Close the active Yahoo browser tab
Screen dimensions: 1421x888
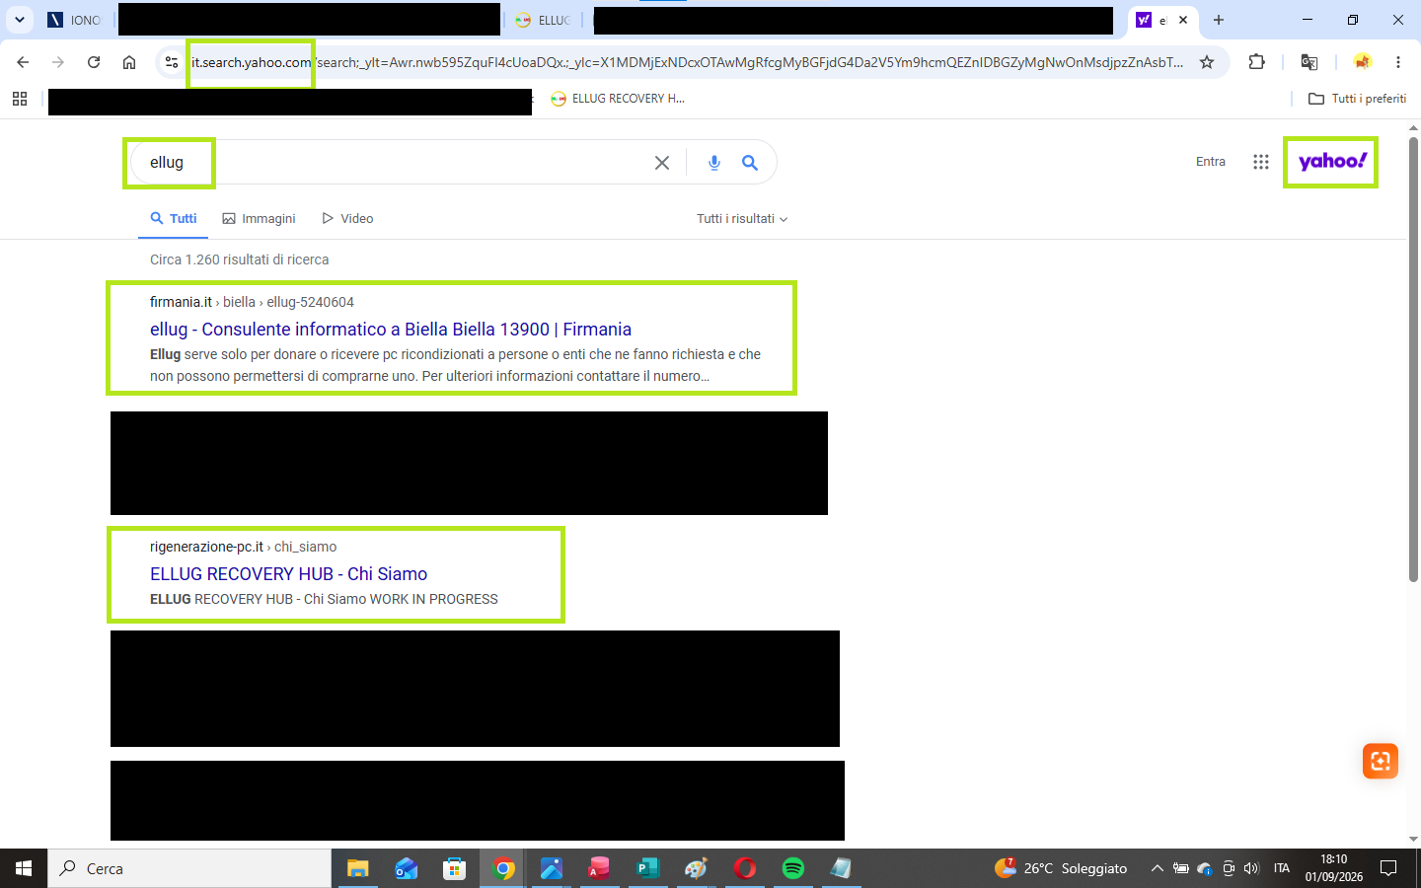click(x=1183, y=20)
